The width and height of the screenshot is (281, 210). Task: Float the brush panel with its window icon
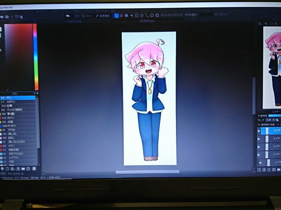(x=34, y=93)
